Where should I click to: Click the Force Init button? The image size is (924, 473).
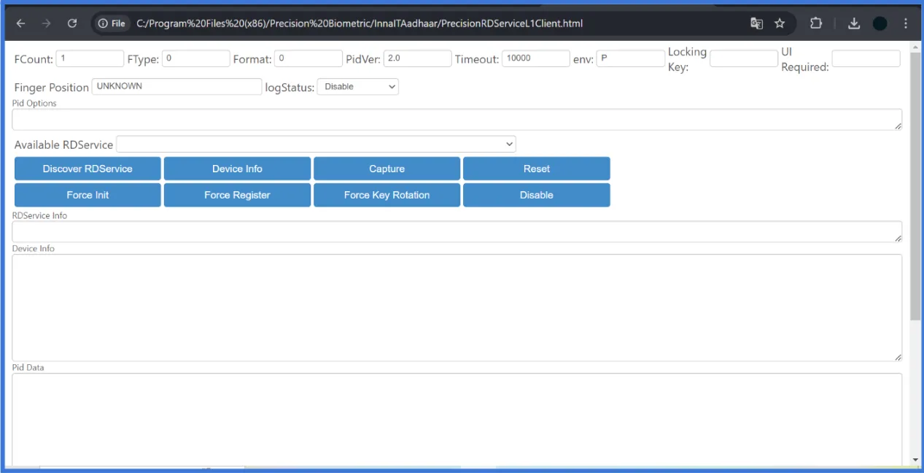point(88,195)
